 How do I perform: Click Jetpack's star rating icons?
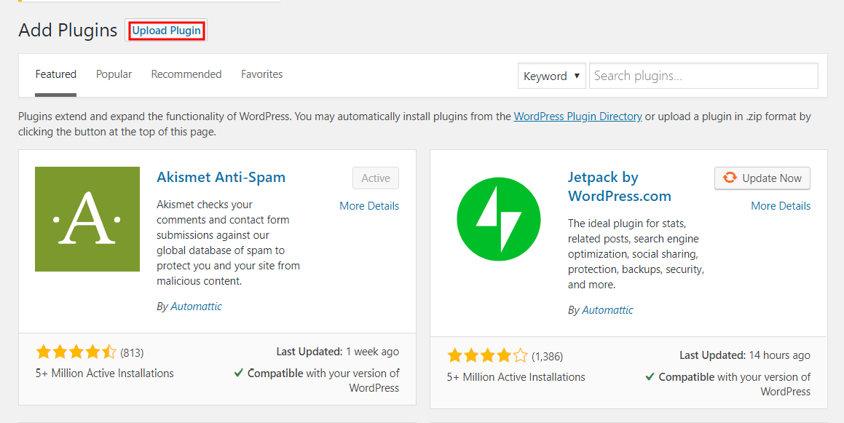pyautogui.click(x=487, y=356)
